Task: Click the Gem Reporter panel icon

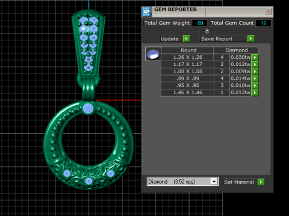Action: click(x=146, y=11)
